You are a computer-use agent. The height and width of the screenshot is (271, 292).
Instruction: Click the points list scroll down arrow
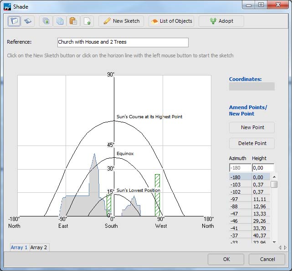click(274, 242)
